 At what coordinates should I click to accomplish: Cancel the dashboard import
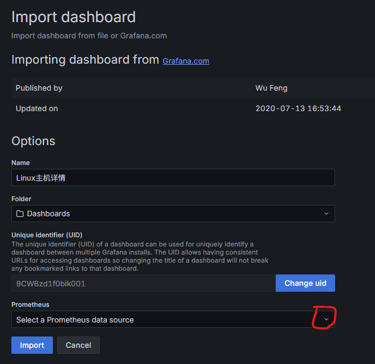[x=78, y=345]
